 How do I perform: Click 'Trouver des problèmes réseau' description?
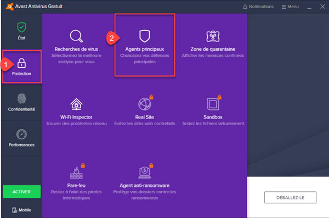click(76, 123)
